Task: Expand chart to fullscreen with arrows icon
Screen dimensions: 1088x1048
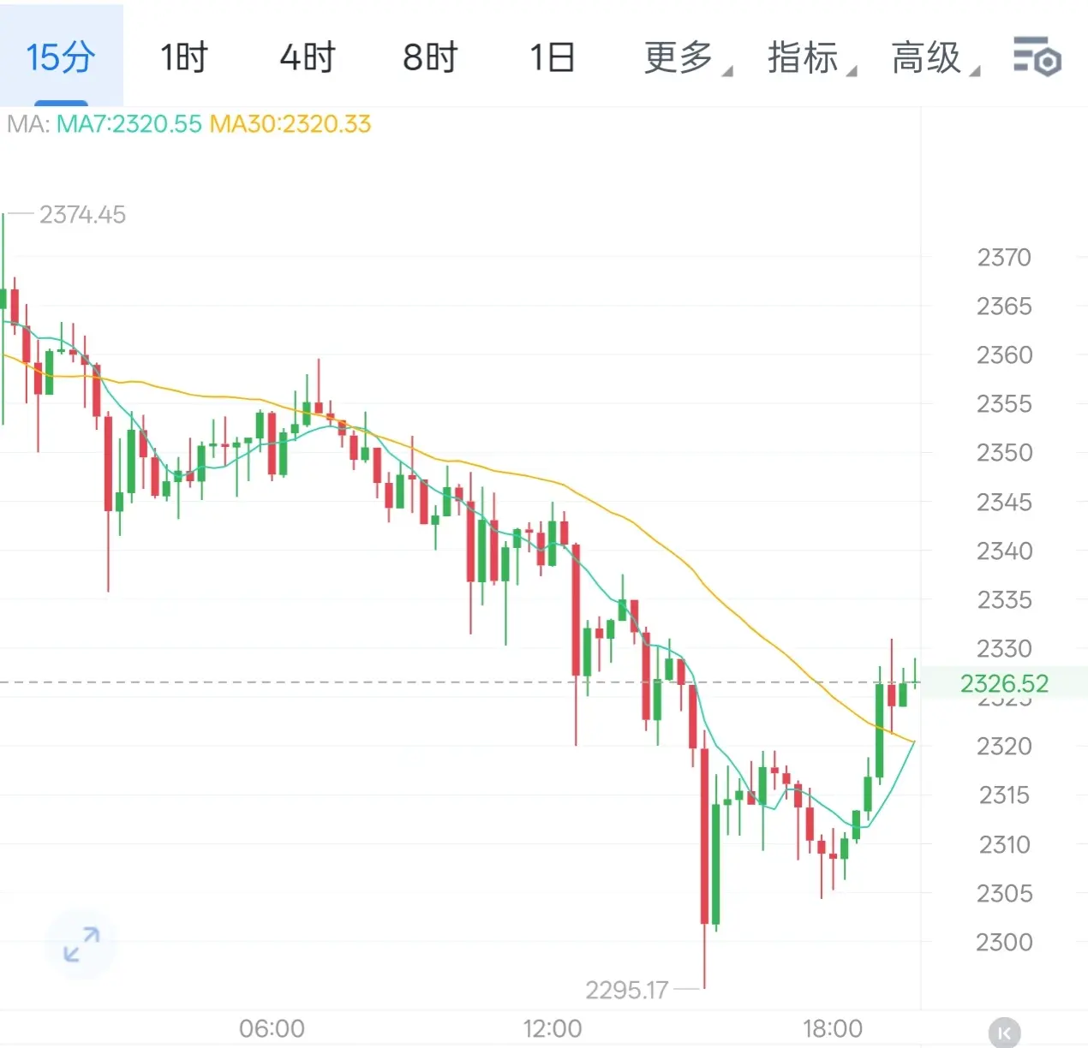Action: 81,944
